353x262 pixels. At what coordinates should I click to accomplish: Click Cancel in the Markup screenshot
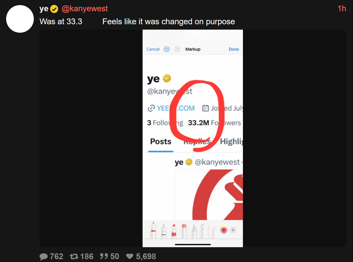153,49
